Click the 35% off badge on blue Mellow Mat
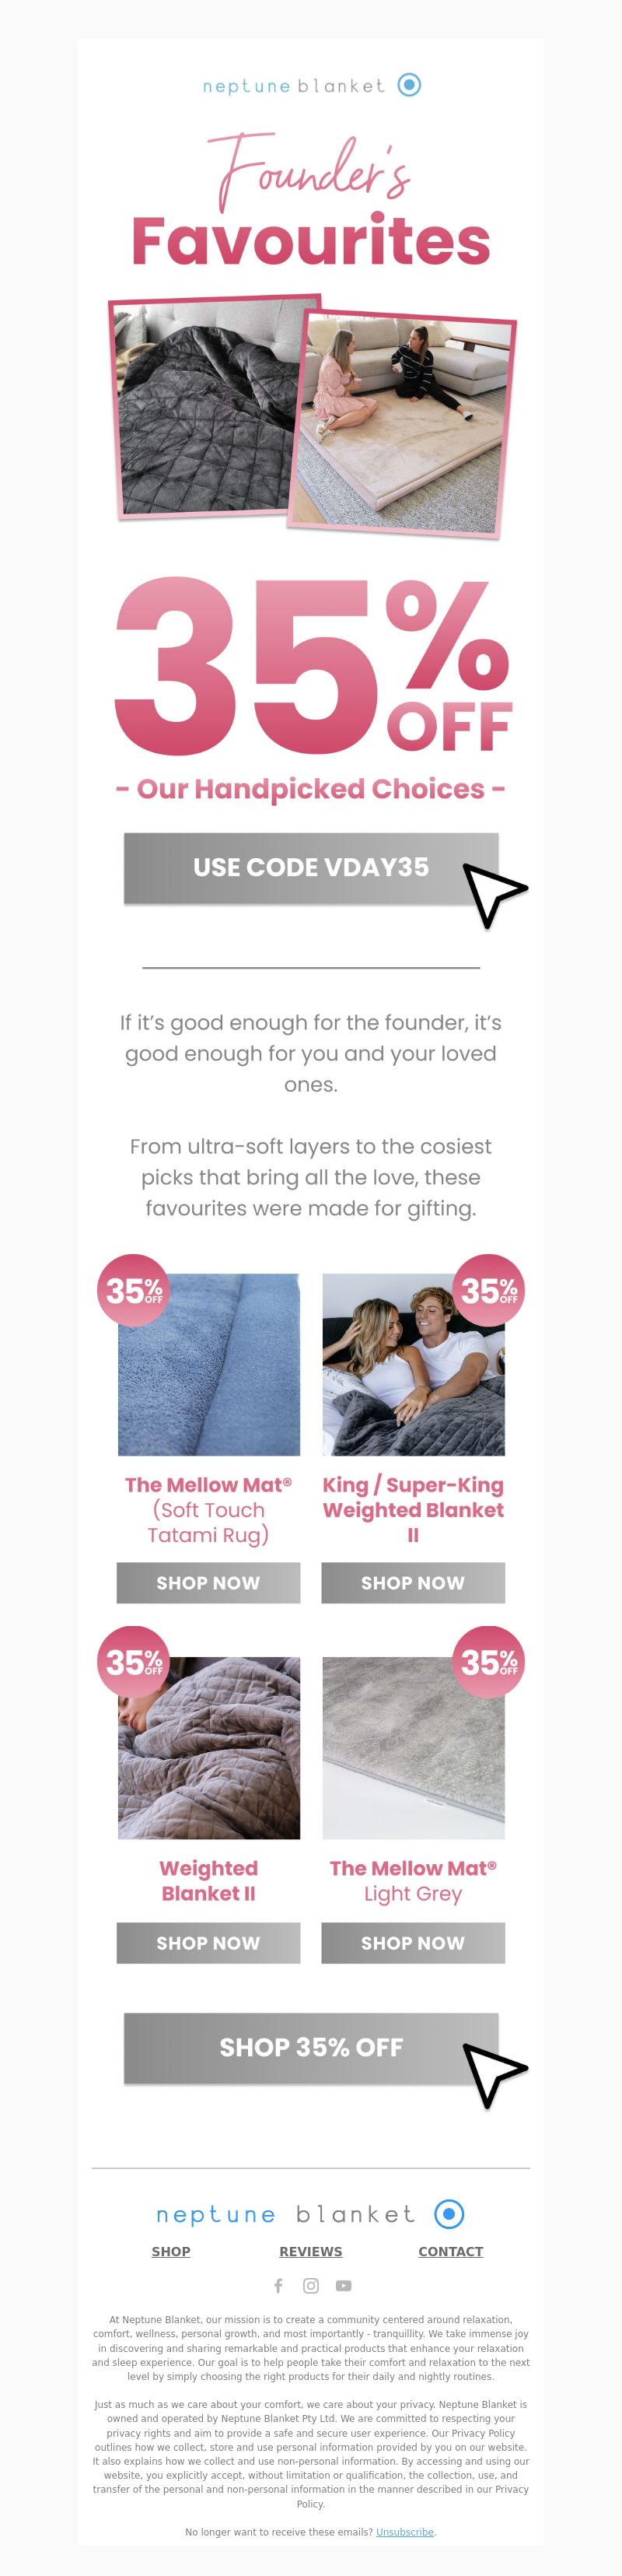This screenshot has height=2576, width=622. 132,1290
